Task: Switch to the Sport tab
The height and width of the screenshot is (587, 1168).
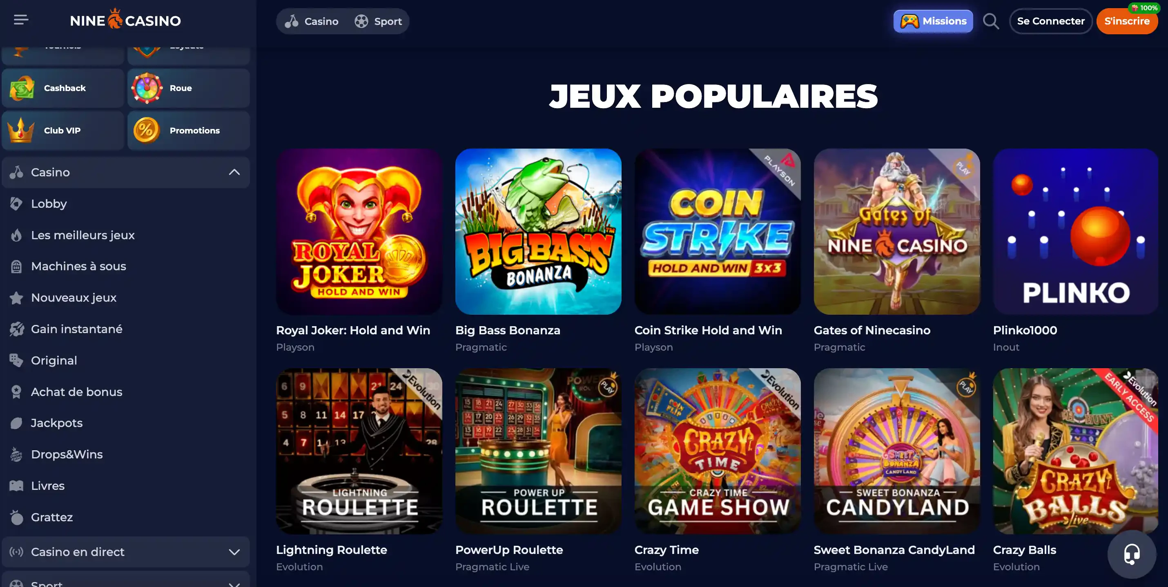Action: [x=378, y=21]
